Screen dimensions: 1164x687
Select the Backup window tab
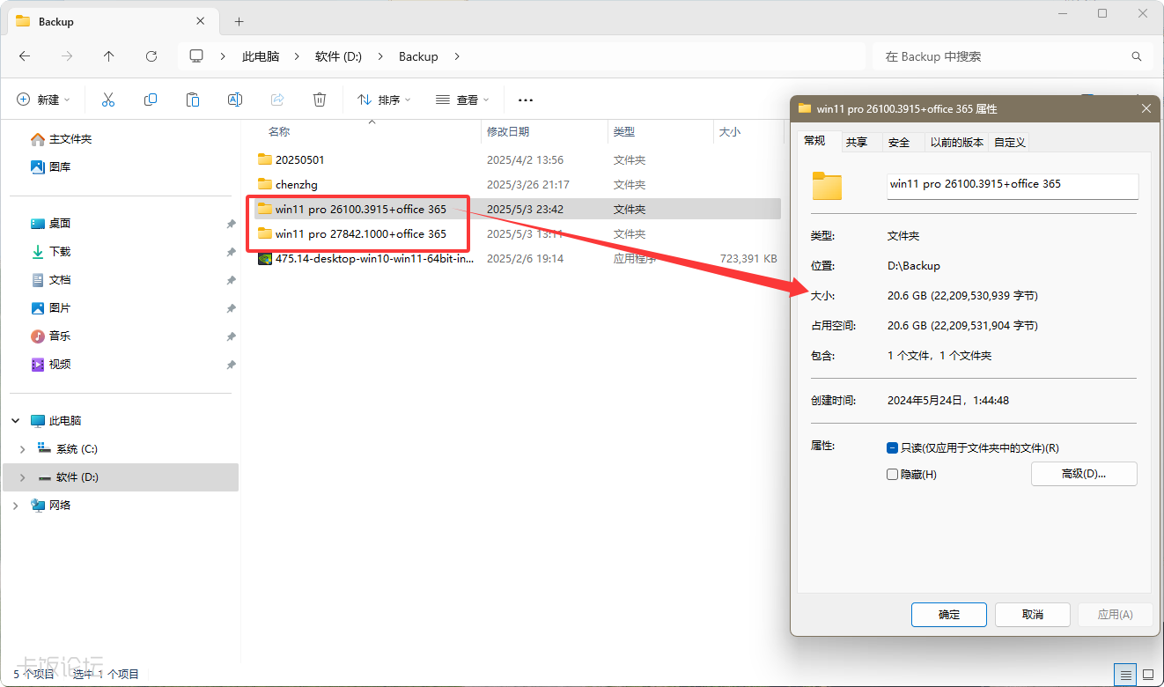pyautogui.click(x=113, y=21)
